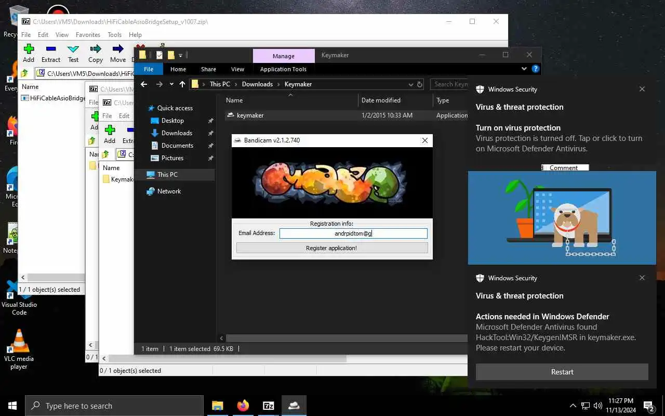Open Firefox from the taskbar

coord(243,406)
